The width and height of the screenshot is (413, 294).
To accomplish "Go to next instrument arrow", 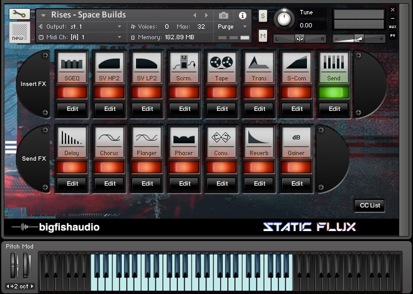I will (206, 16).
